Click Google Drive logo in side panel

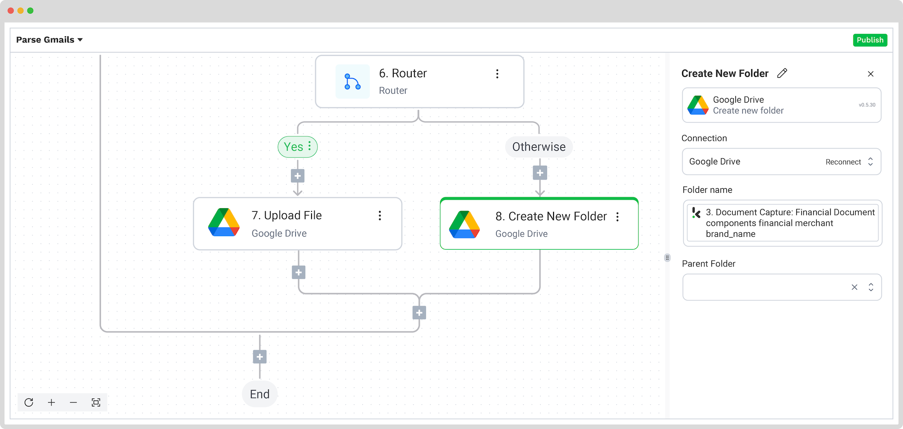(698, 105)
